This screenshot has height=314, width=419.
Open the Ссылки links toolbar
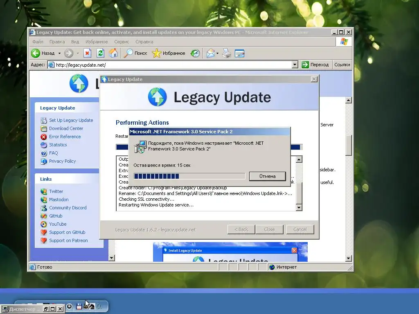coord(342,65)
